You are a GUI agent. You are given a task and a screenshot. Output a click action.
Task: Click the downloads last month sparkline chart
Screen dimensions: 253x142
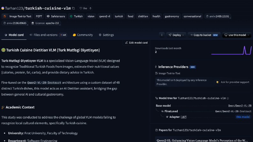pyautogui.click(x=231, y=50)
